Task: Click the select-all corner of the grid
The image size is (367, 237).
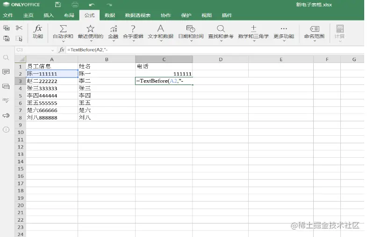Action: 21,59
